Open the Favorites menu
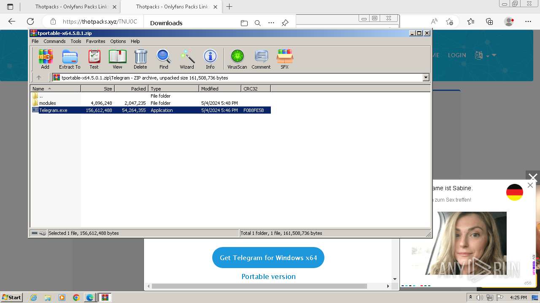The height and width of the screenshot is (303, 540). tap(96, 41)
